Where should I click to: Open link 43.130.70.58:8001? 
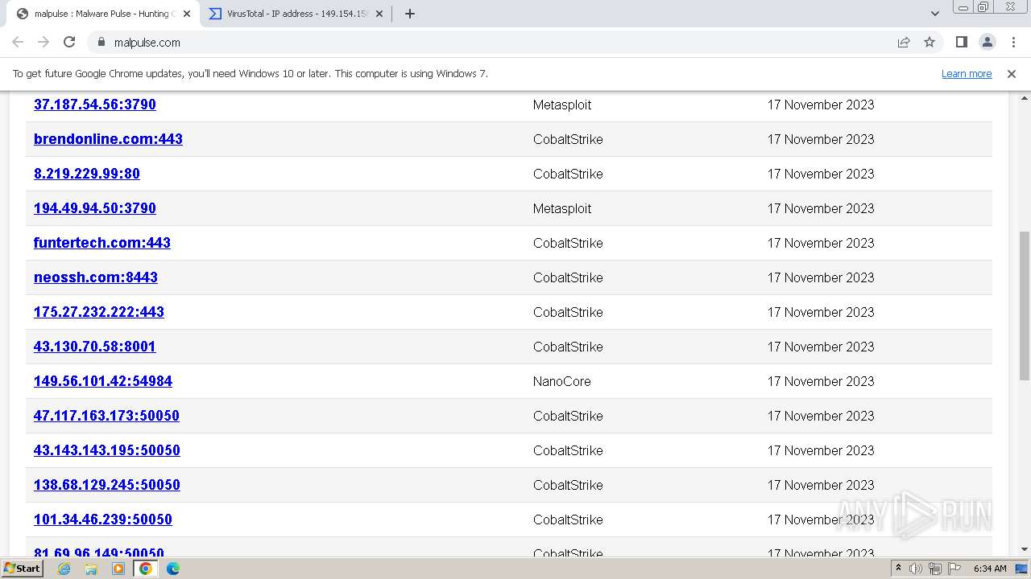[x=95, y=347]
